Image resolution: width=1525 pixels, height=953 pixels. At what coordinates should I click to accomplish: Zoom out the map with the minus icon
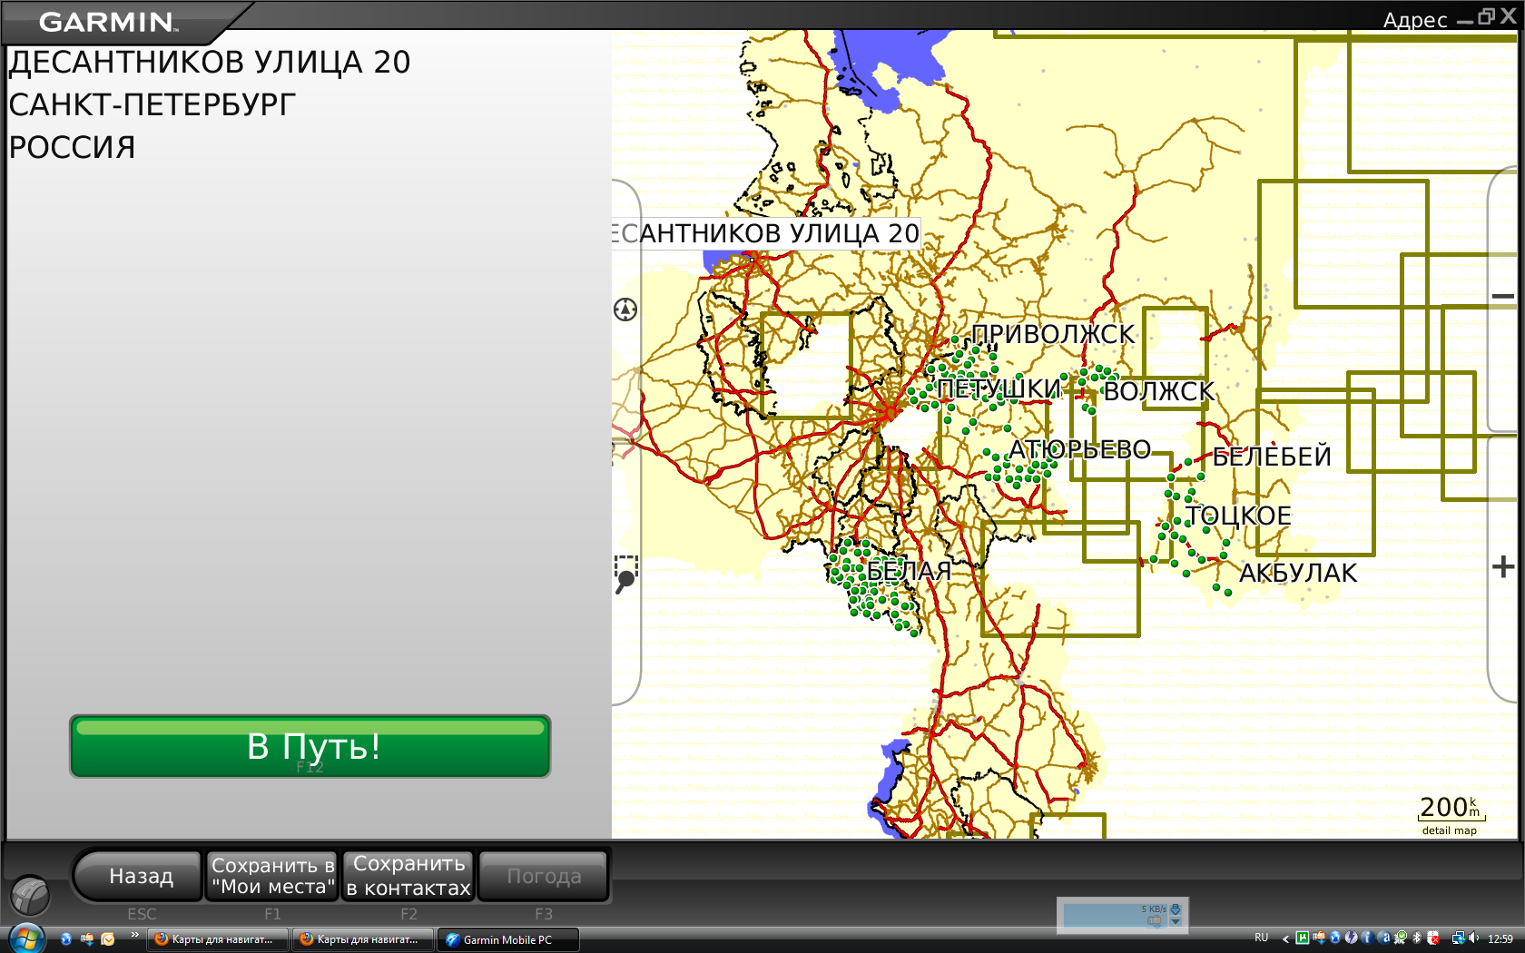[1503, 296]
